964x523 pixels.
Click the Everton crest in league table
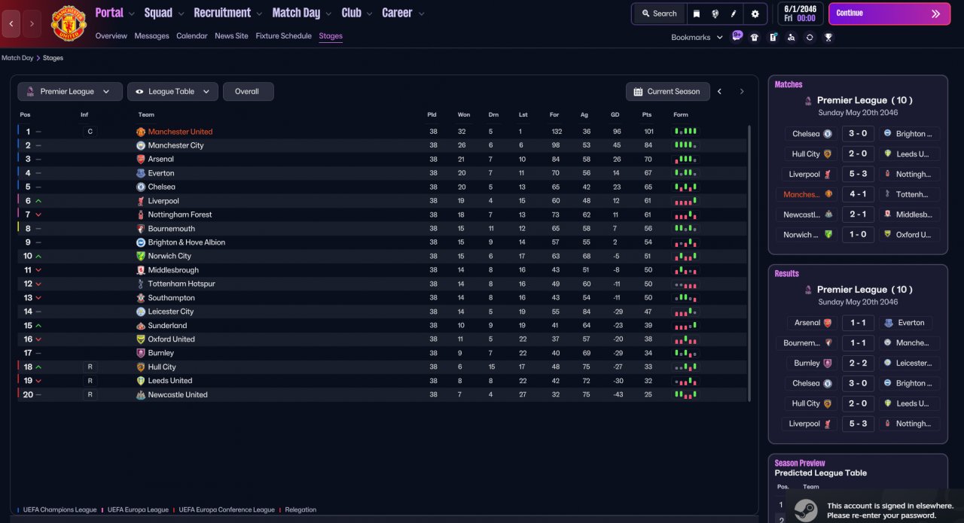140,173
